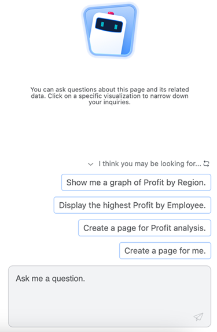Tap the red antenna on the robot's head
This screenshot has width=217, height=332.
[x=111, y=13]
